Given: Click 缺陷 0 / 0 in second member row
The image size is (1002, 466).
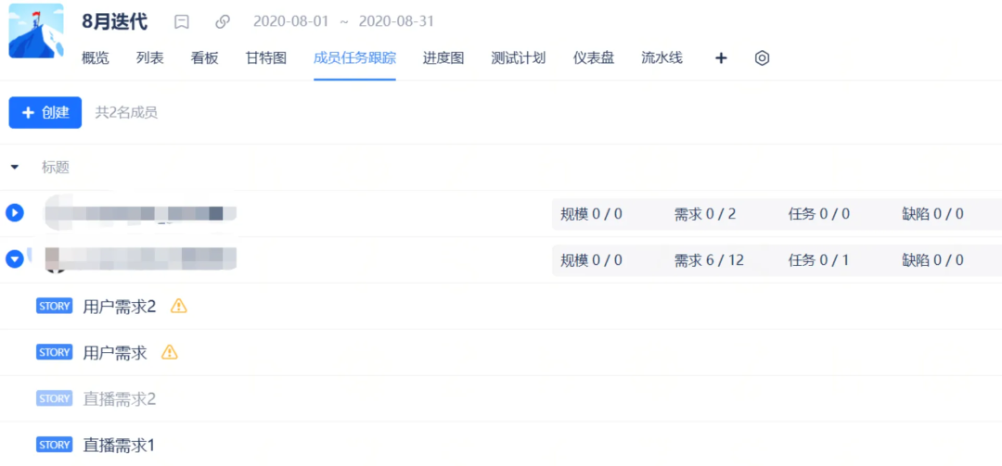Looking at the screenshot, I should [x=933, y=259].
